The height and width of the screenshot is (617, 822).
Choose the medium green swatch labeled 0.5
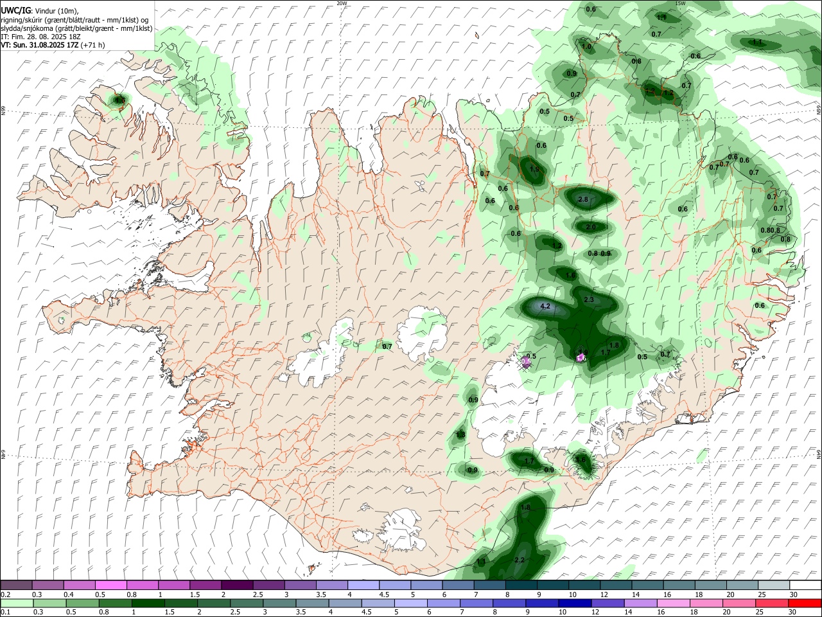82,604
